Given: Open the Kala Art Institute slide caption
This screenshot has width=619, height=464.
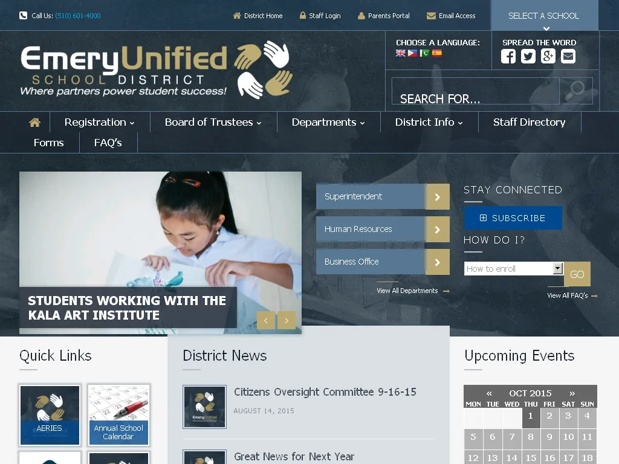Looking at the screenshot, I should [x=128, y=308].
